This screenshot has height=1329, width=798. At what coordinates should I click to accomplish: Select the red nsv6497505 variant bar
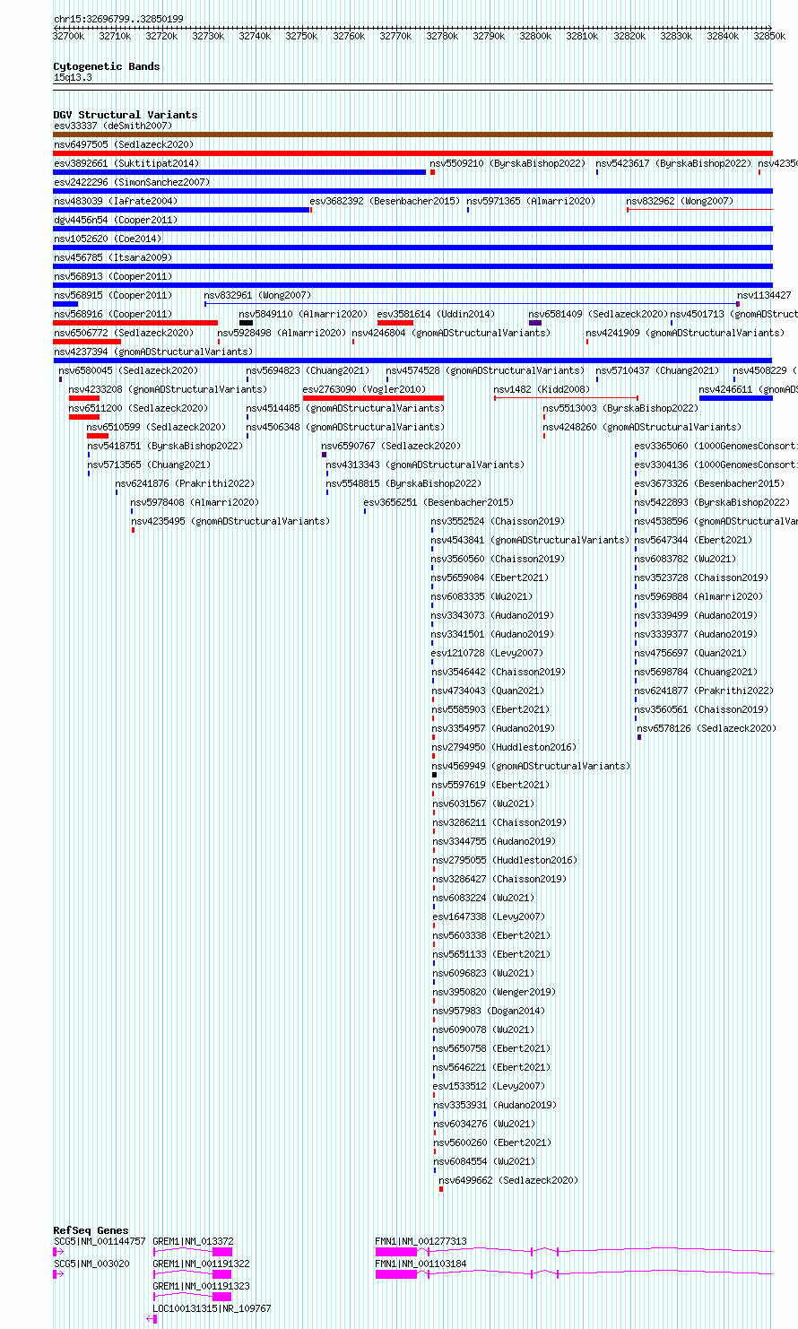412,153
